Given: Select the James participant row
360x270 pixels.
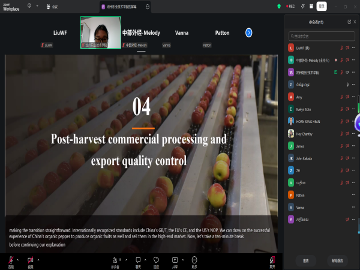Looking at the screenshot, I should [x=322, y=146].
